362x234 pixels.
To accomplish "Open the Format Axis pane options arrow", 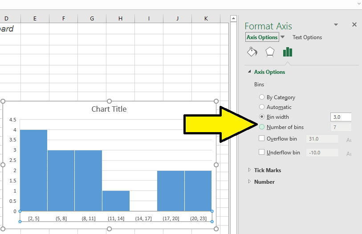I will pos(336,25).
